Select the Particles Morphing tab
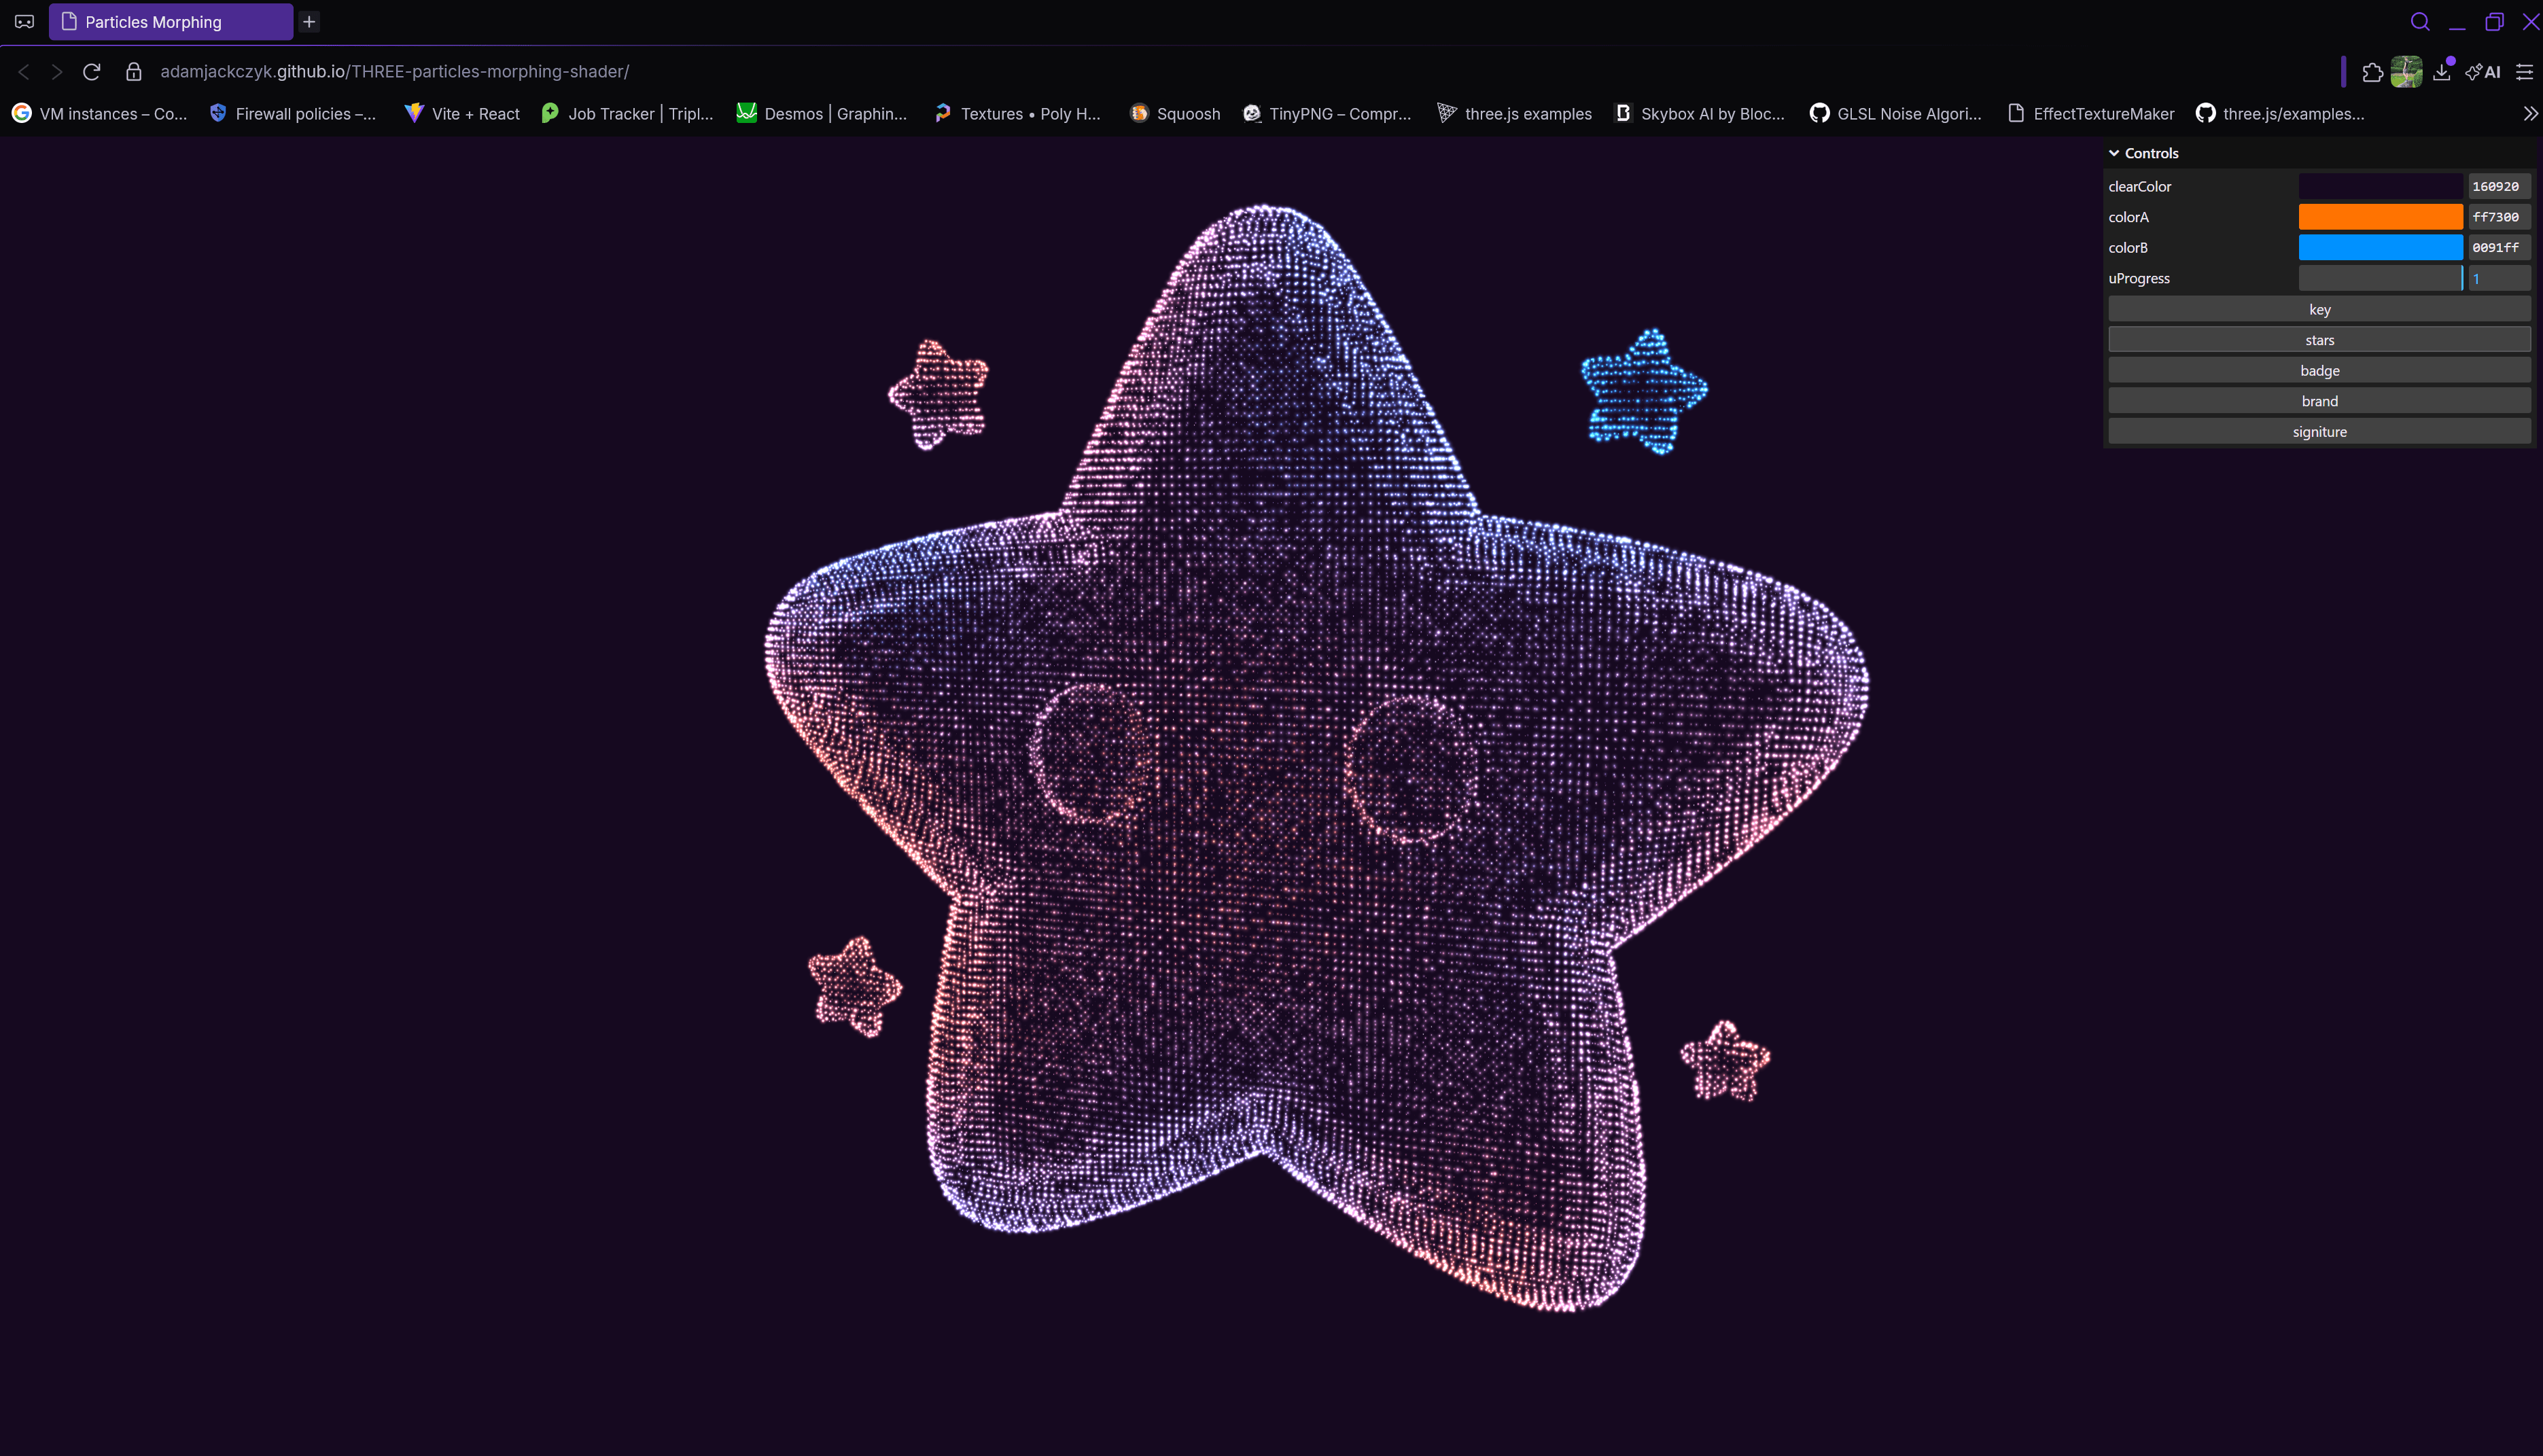 click(x=171, y=22)
